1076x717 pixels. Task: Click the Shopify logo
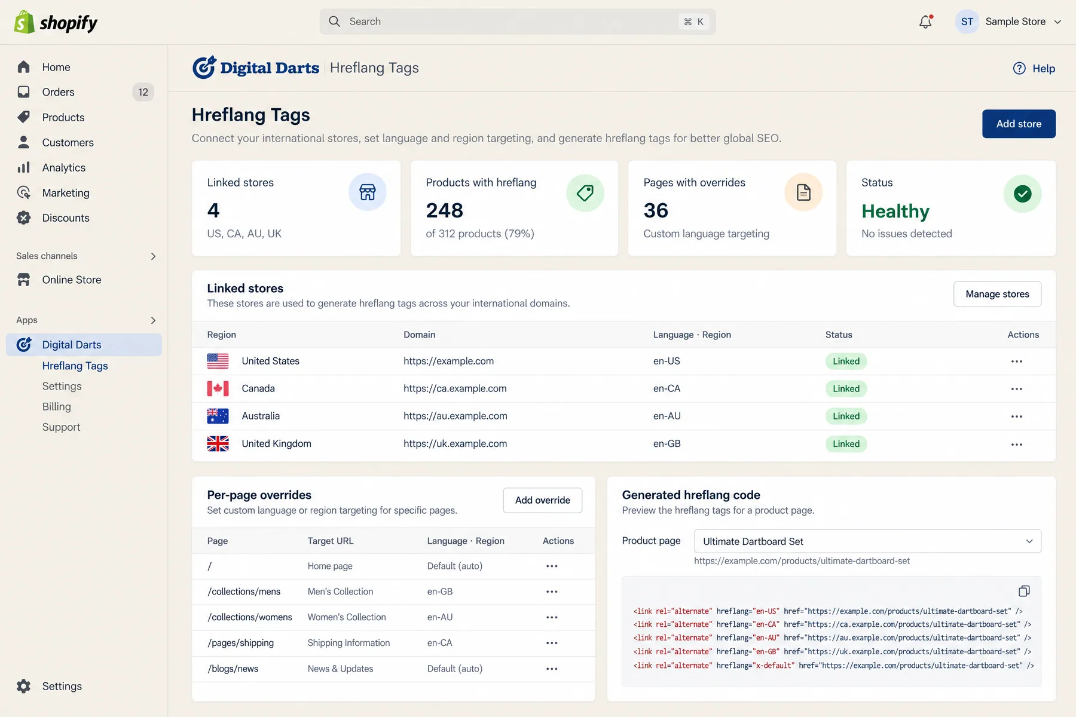pos(56,23)
